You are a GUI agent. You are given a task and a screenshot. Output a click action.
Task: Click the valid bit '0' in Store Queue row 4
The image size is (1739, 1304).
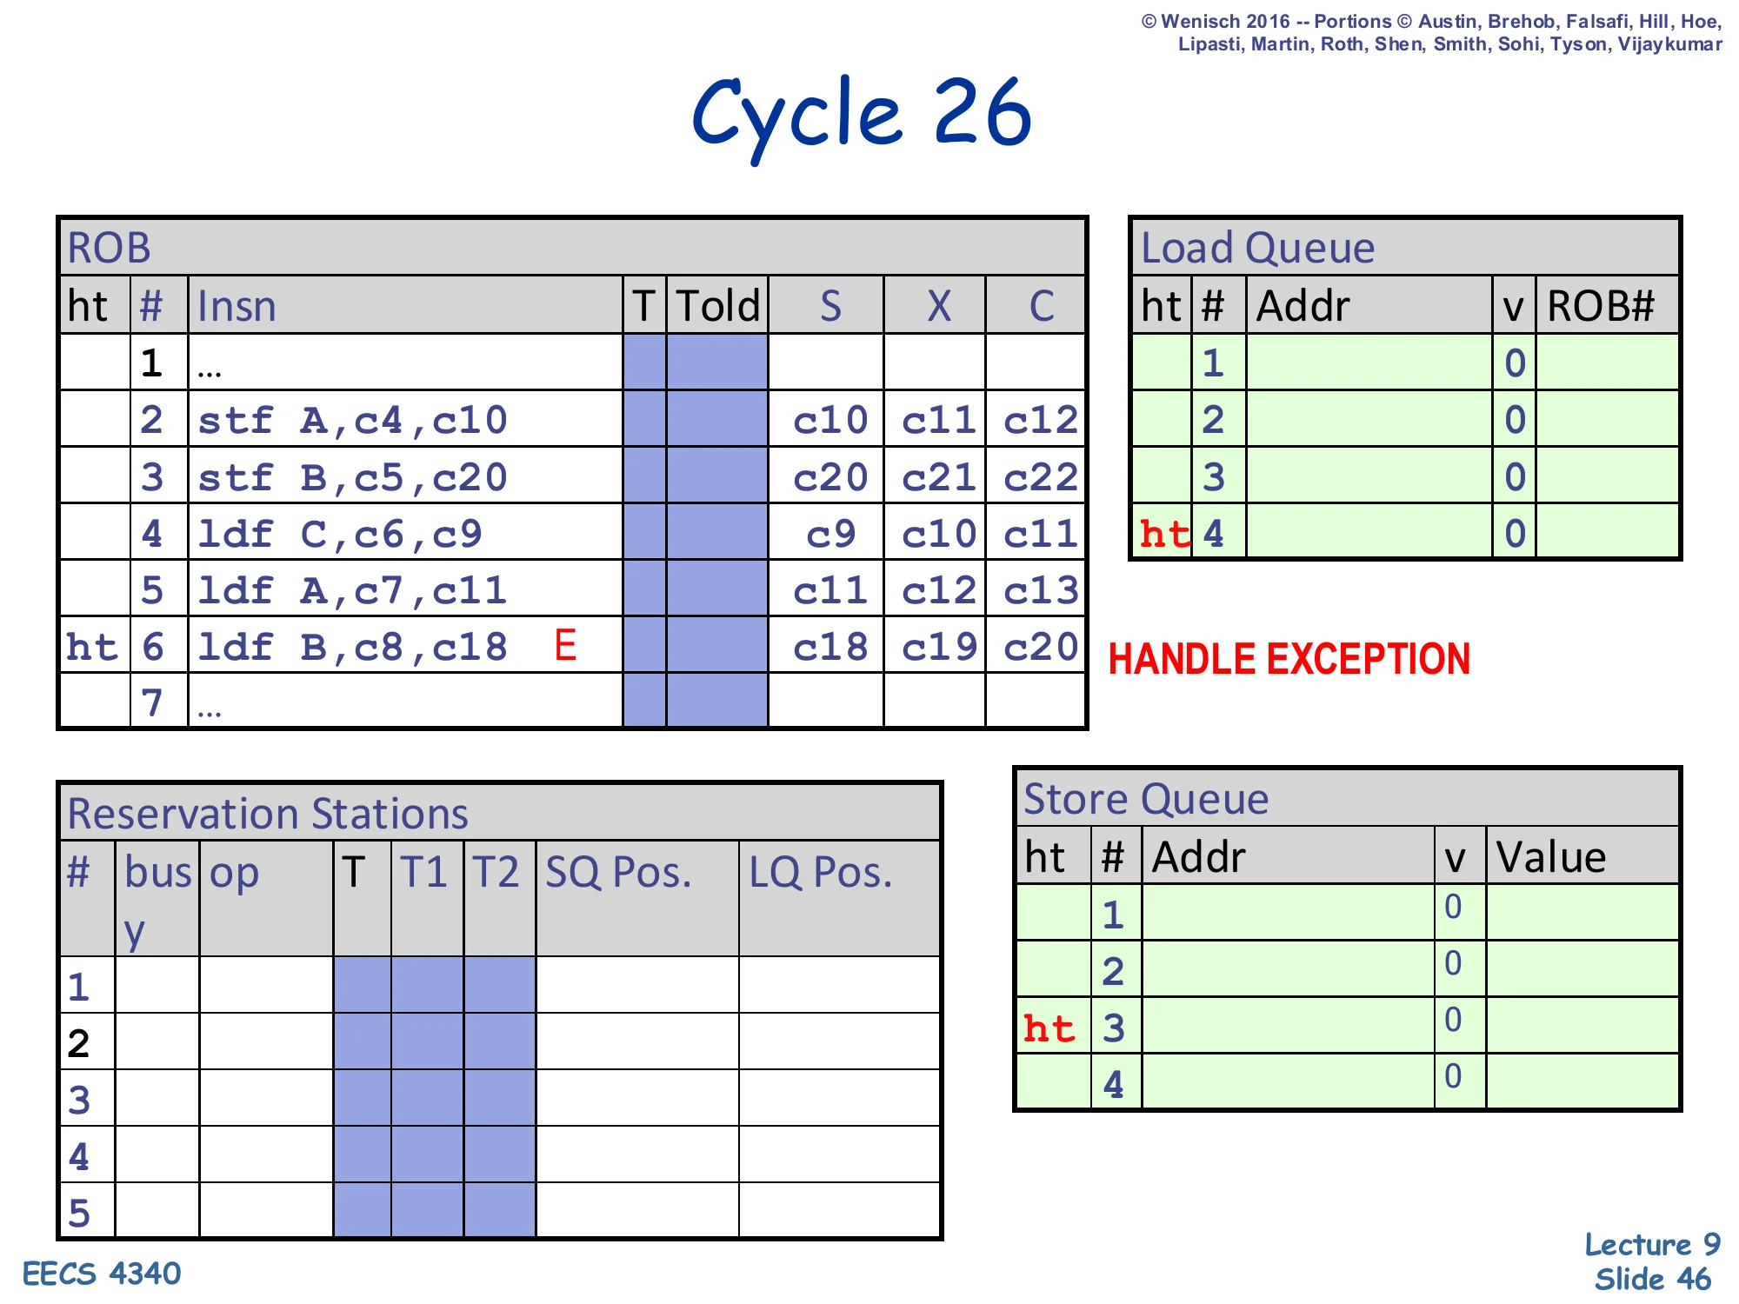tap(1453, 1076)
